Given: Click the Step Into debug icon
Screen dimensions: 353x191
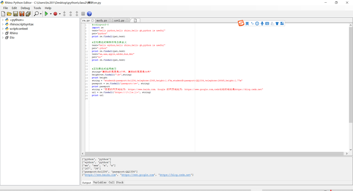Looking at the screenshot, I should coord(64,14).
